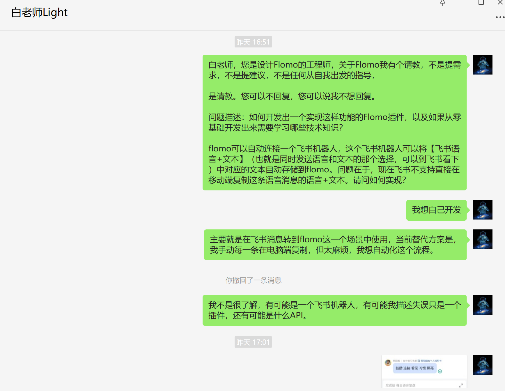
Task: Select the message starting 主要就是在飞书消息转到flomo
Action: 335,245
